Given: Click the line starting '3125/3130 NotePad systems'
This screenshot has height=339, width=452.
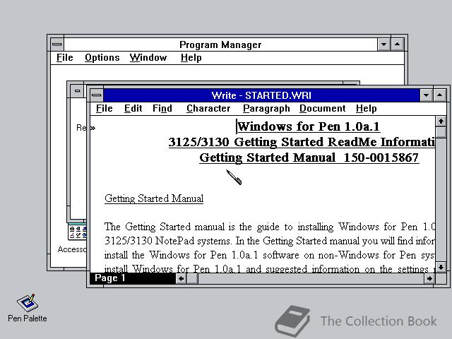Looking at the screenshot, I should [x=269, y=241].
